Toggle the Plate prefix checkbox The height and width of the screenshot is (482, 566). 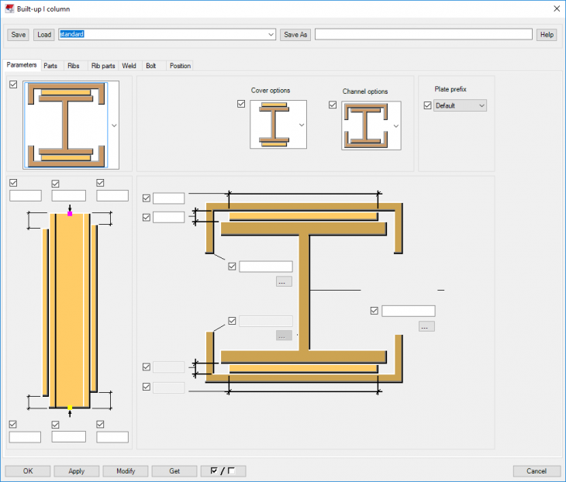pos(428,105)
